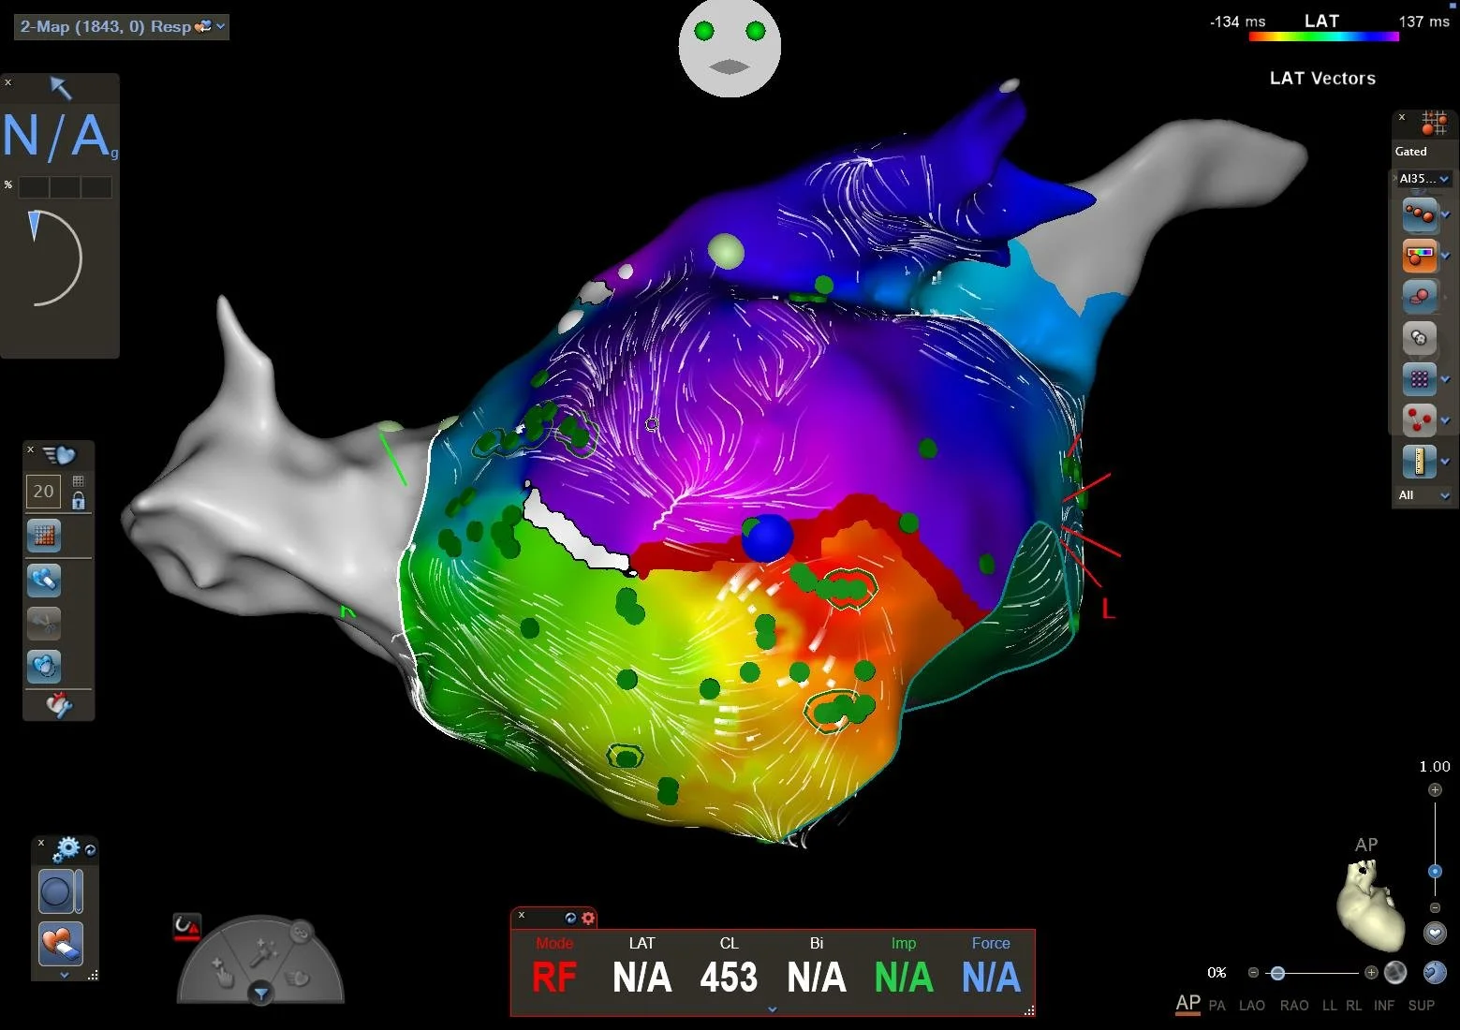
Task: Click the ruler measurement icon in the right panel
Action: pyautogui.click(x=1420, y=460)
